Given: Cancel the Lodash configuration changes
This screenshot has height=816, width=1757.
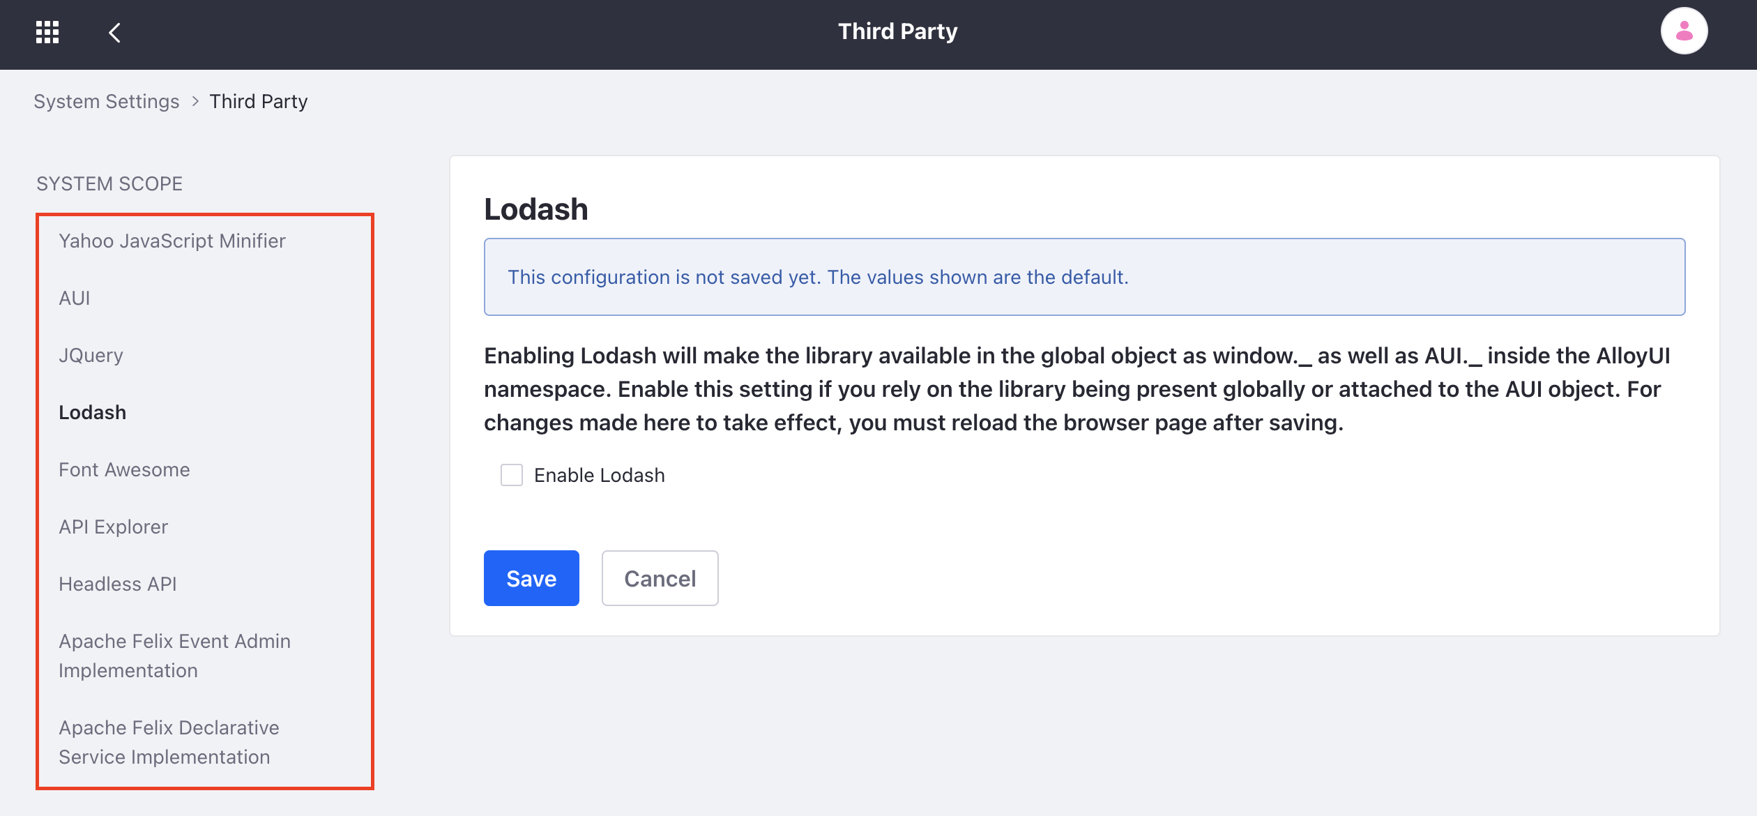Looking at the screenshot, I should 660,578.
